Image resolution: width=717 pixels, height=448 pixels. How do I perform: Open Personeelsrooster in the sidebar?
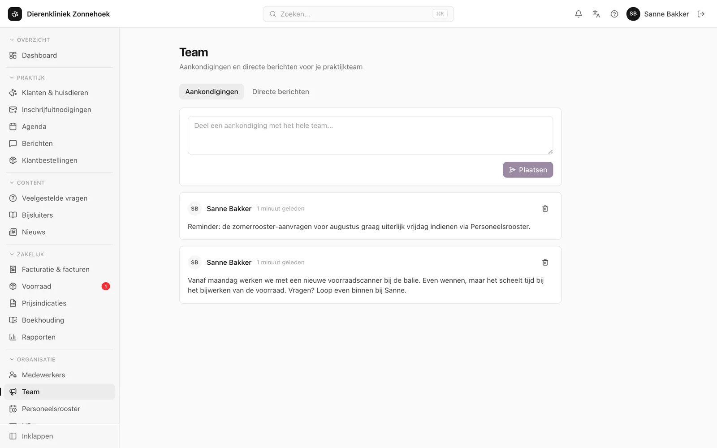point(60,409)
